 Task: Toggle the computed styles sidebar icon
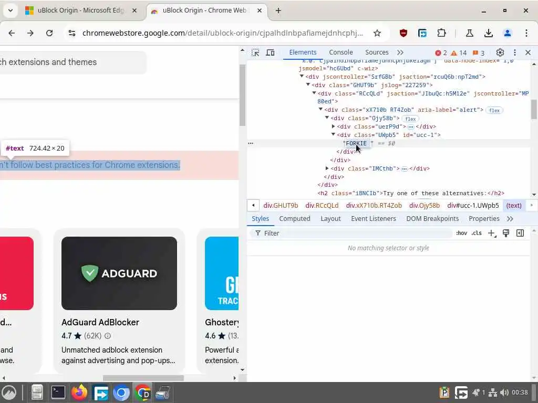(x=520, y=233)
